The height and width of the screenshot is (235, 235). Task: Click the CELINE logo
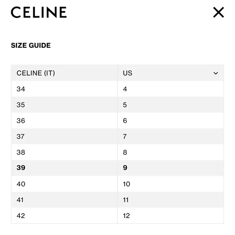pos(38,12)
